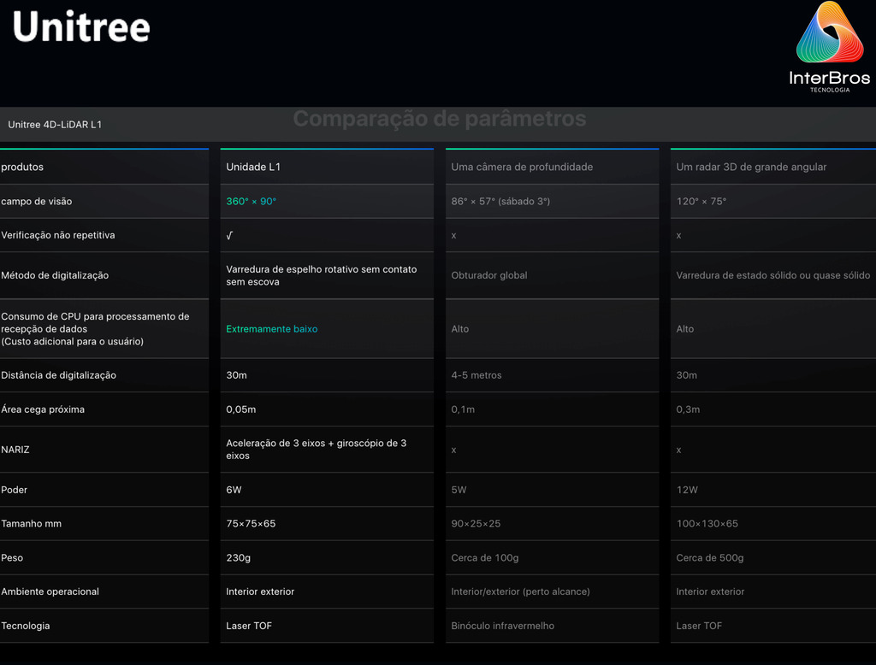The image size is (876, 665).
Task: Click the 'Poder' row label
Action: (x=14, y=490)
